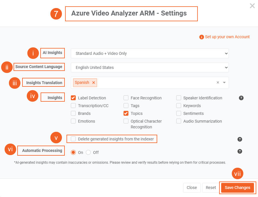Open Set up your own Account link
The height and width of the screenshot is (197, 258).
227,37
